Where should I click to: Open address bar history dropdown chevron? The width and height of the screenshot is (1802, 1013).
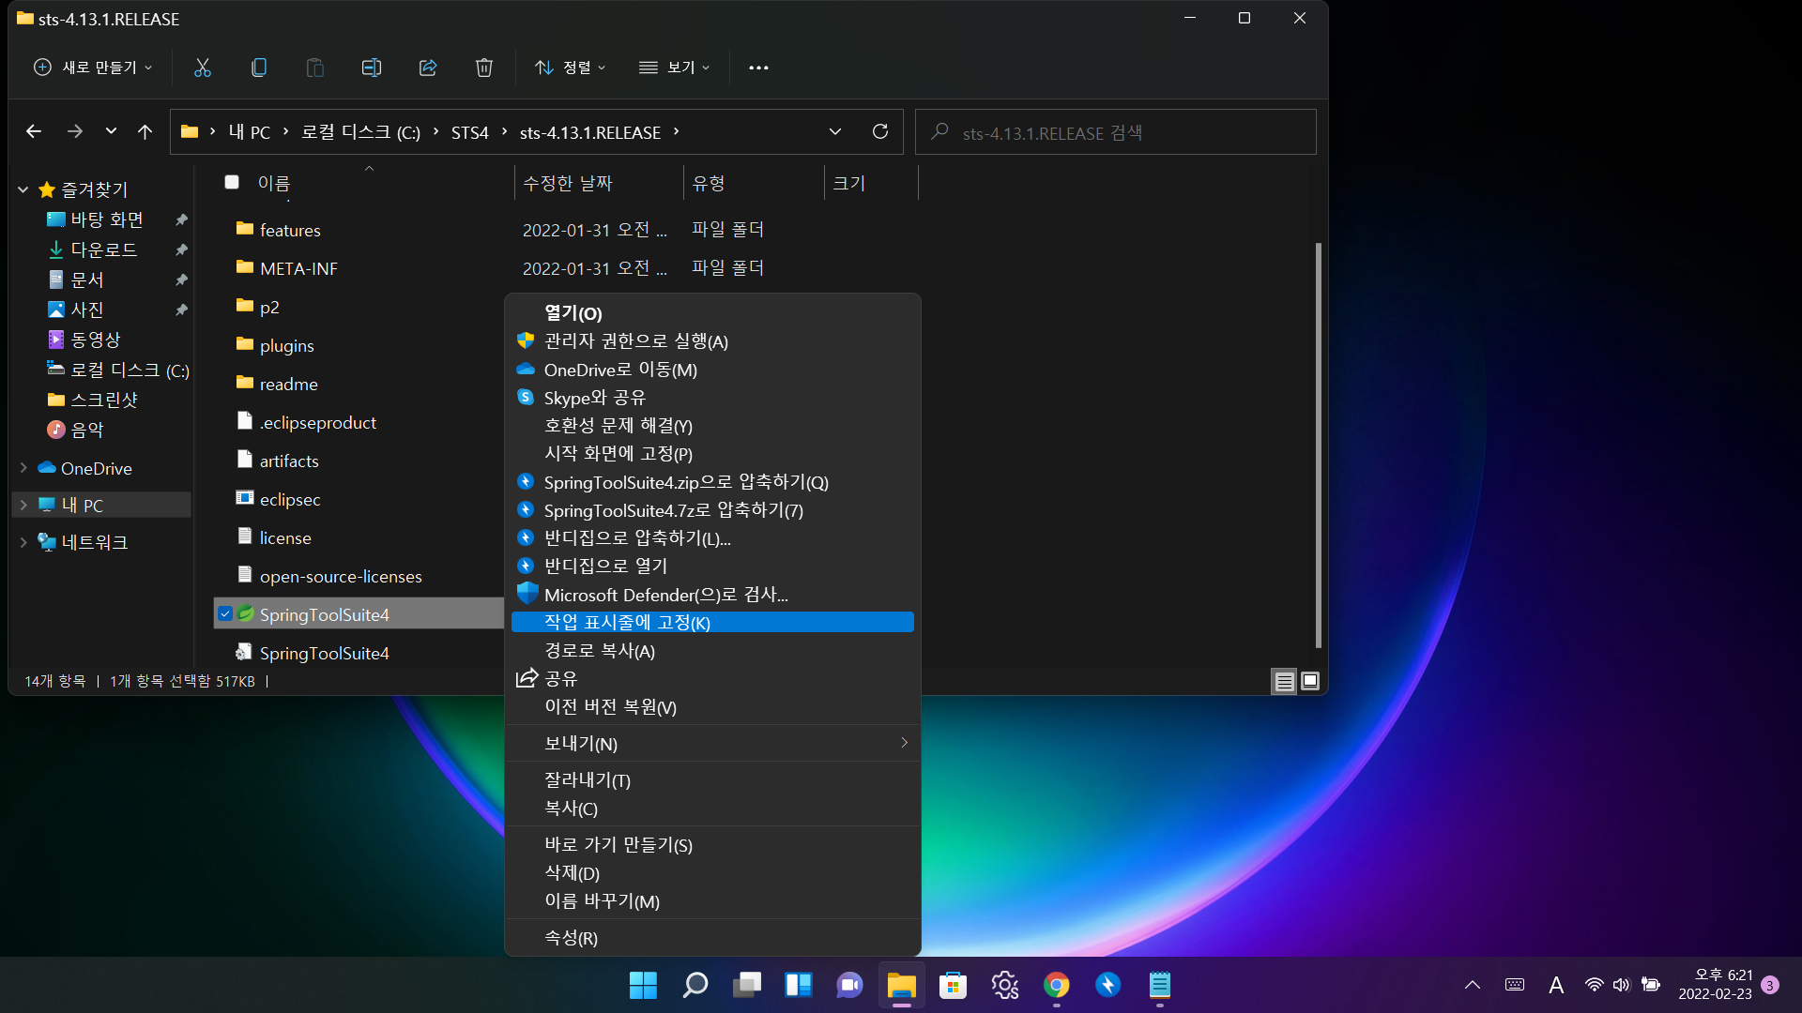coord(835,131)
